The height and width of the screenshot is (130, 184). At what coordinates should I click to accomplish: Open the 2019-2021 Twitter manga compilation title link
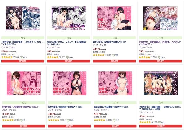[66, 43]
